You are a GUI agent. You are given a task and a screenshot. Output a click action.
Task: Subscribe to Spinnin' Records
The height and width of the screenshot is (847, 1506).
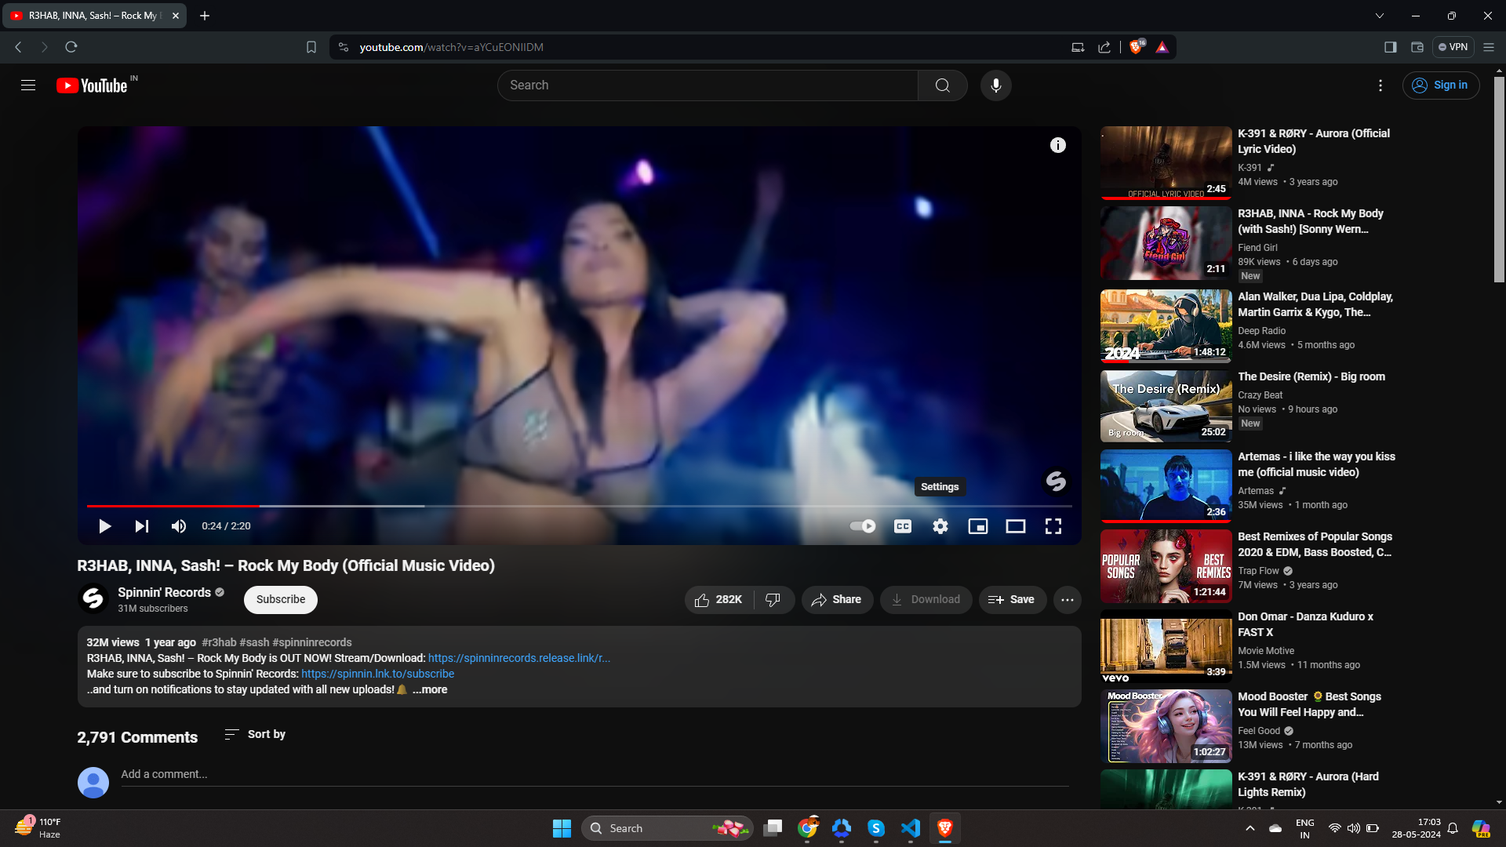281,600
